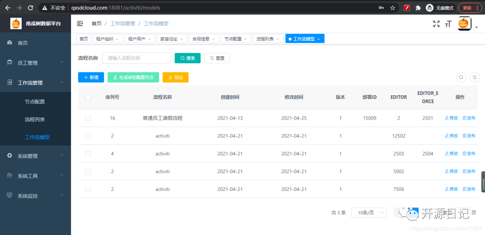Screen dimensions: 485x235
Task: Close the 节点配置 tab
Action: pyautogui.click(x=246, y=39)
